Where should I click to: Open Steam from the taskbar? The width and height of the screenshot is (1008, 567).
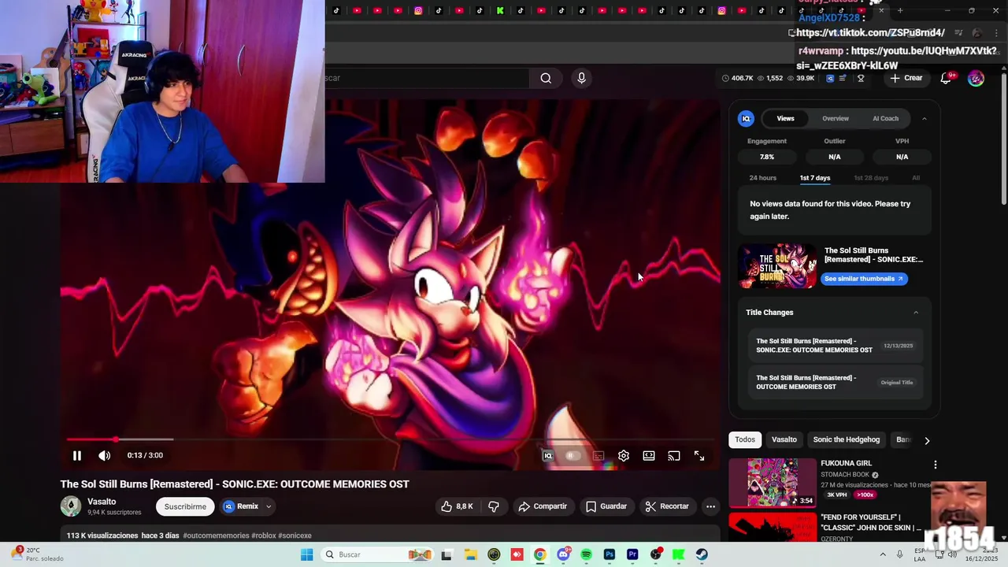(x=702, y=554)
